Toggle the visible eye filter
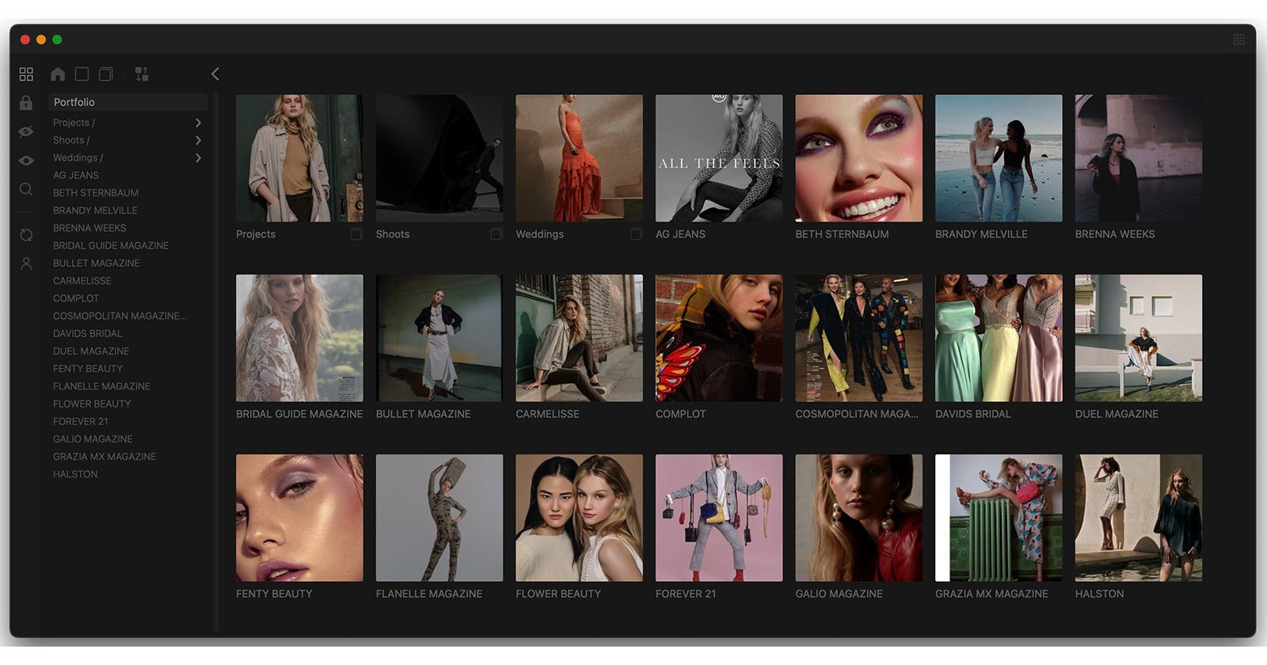This screenshot has height=665, width=1267. point(26,161)
